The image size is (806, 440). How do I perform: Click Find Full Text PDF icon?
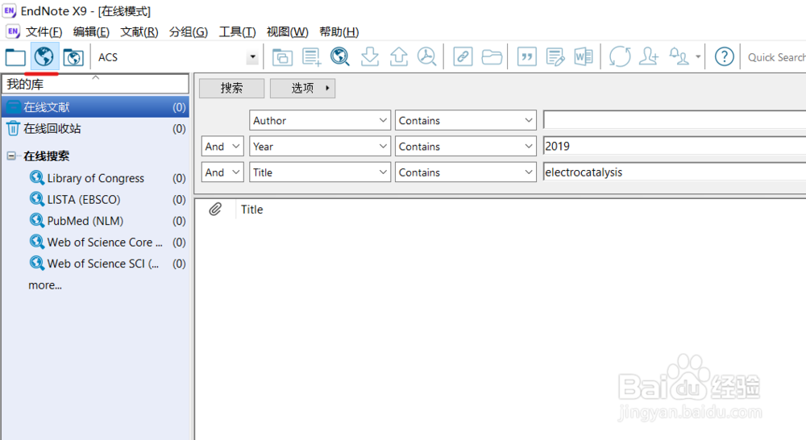pyautogui.click(x=426, y=57)
